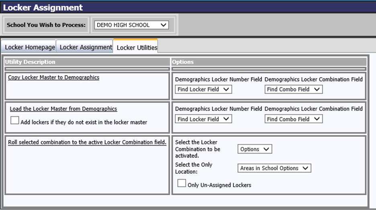Switch to the Locker Assignment tab
376x210 pixels.
86,47
